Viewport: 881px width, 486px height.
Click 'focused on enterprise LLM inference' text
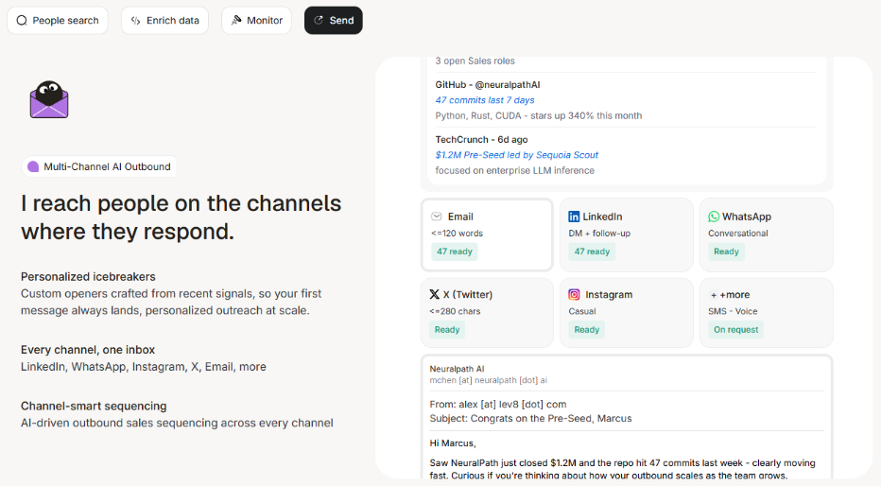coord(514,170)
